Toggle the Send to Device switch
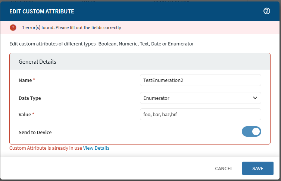This screenshot has width=281, height=181. click(x=251, y=131)
